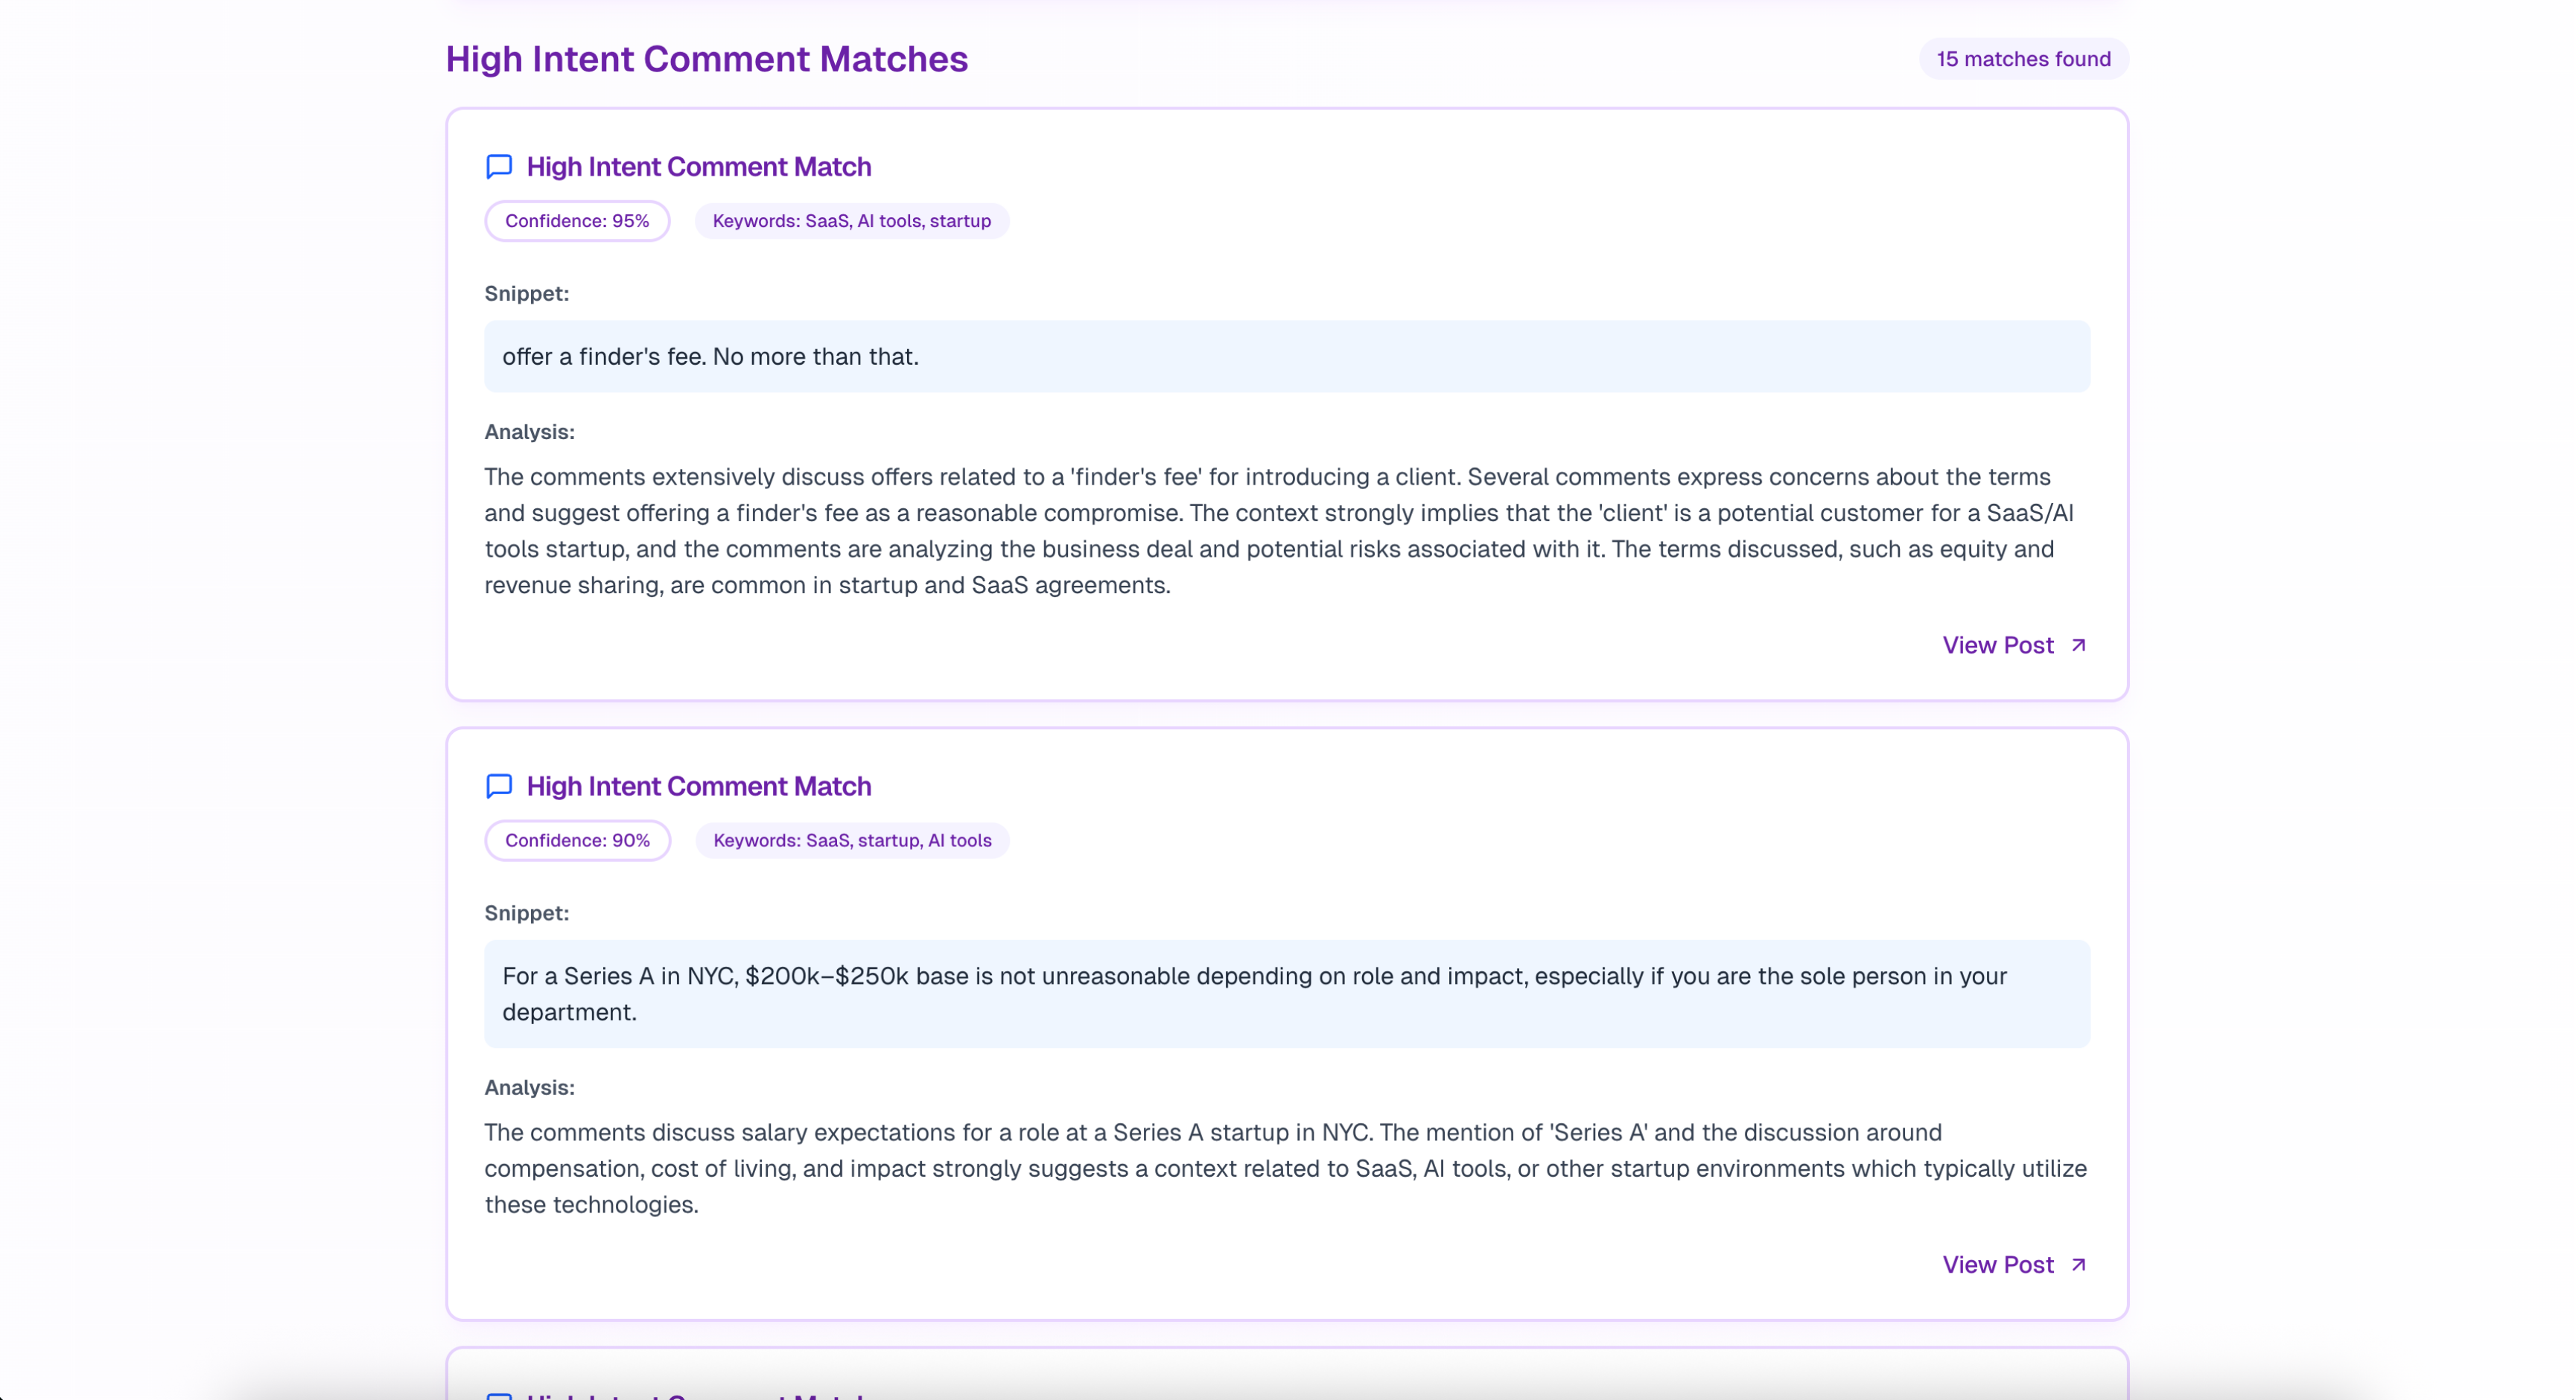This screenshot has height=1400, width=2576.
Task: Click the Series A in NYC snippet box
Action: (x=1286, y=994)
